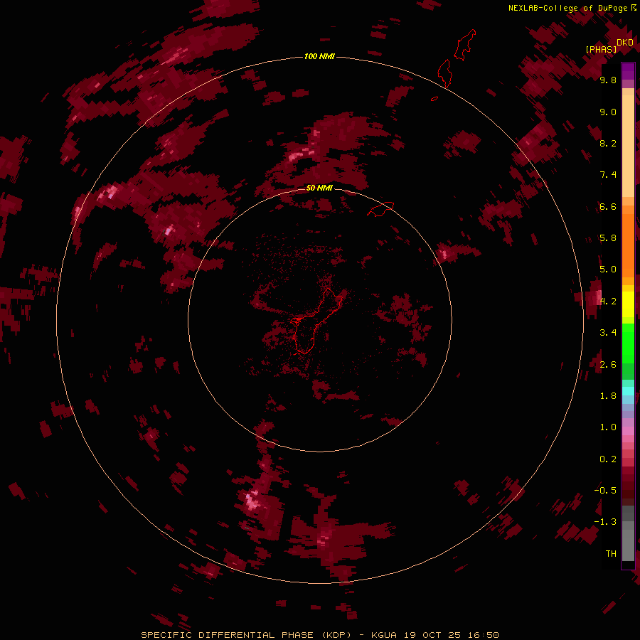This screenshot has height=640, width=640.
Task: Click the Guam island outline at the radar center
Action: click(316, 321)
